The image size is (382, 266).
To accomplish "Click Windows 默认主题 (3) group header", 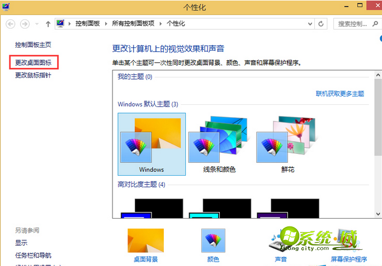I will pyautogui.click(x=148, y=104).
